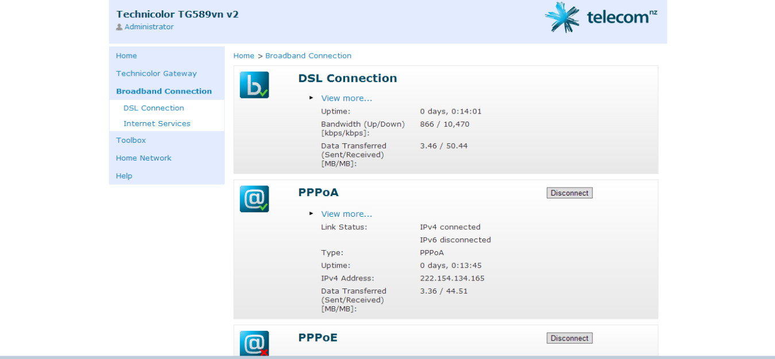The height and width of the screenshot is (359, 775).
Task: Expand the DSL Connection arrow triangle
Action: click(311, 98)
